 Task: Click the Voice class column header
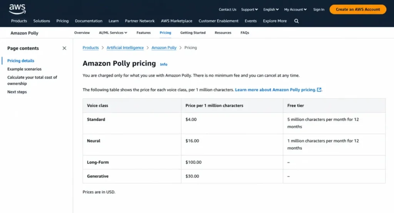(132, 105)
